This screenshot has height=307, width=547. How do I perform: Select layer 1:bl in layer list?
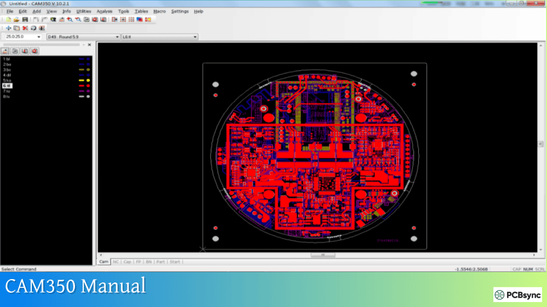coord(7,58)
